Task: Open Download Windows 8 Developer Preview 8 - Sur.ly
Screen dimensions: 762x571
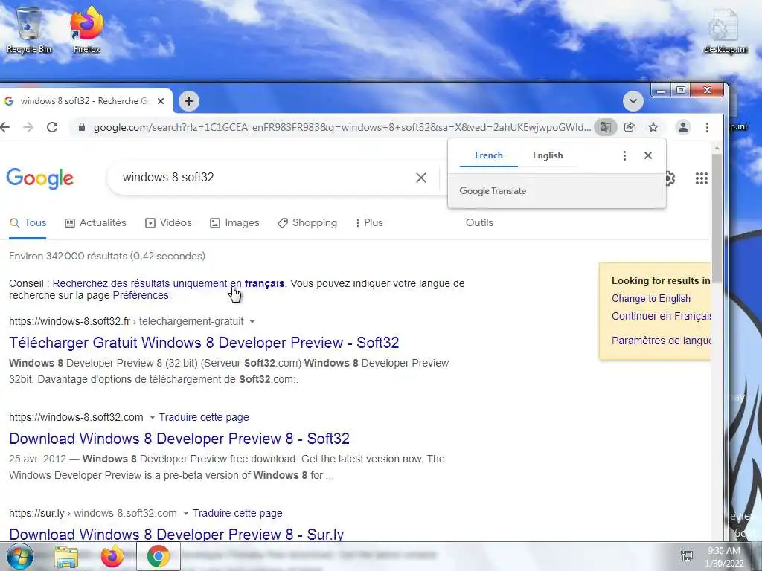Action: click(x=176, y=534)
